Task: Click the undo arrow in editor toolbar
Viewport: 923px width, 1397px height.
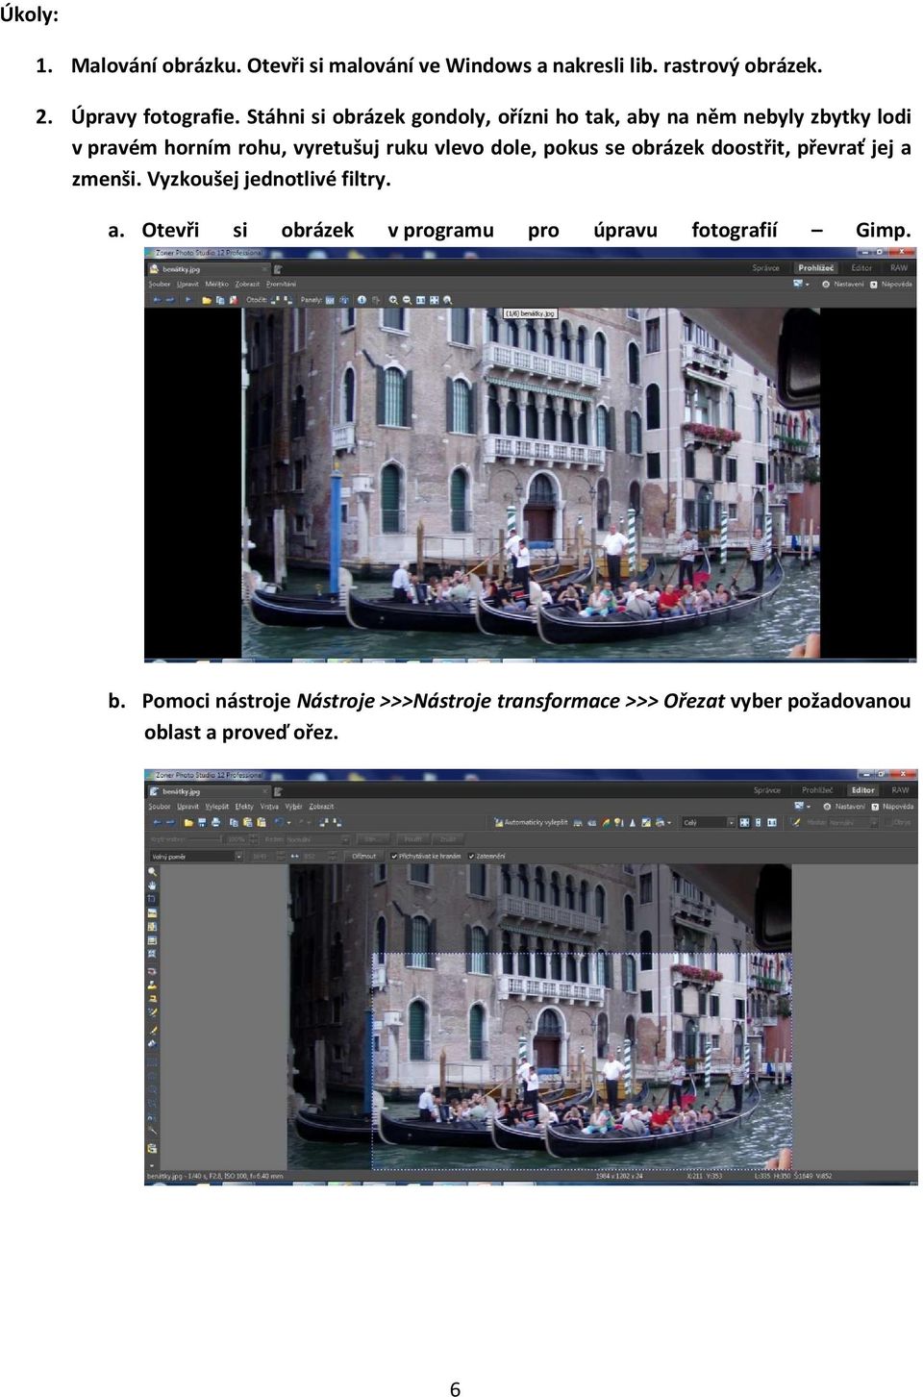Action: click(278, 822)
